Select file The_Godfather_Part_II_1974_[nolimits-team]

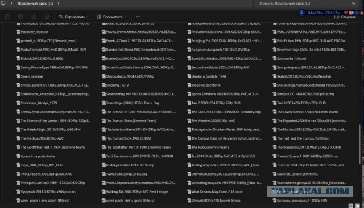click(51, 147)
